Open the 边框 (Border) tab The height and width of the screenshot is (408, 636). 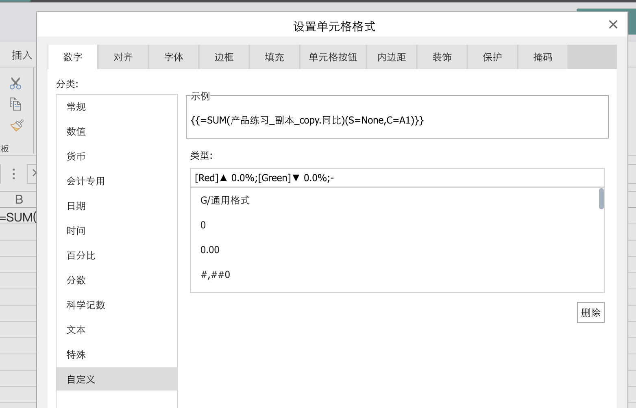[224, 57]
